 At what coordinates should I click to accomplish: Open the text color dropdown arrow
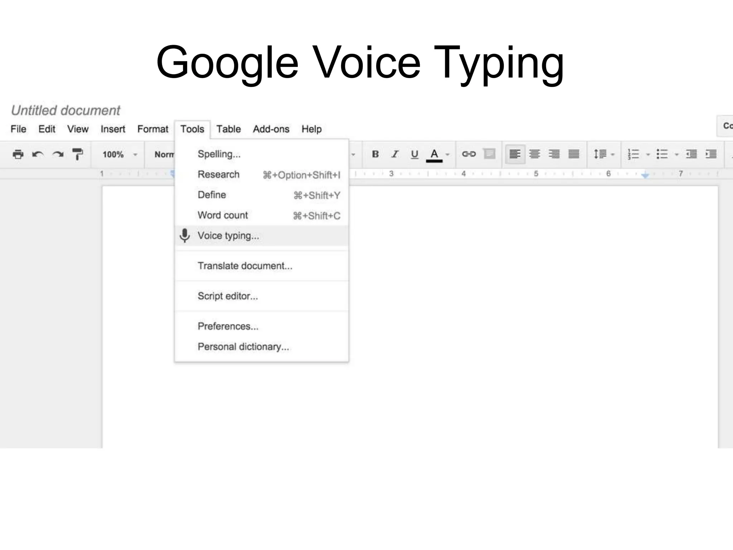tap(447, 155)
